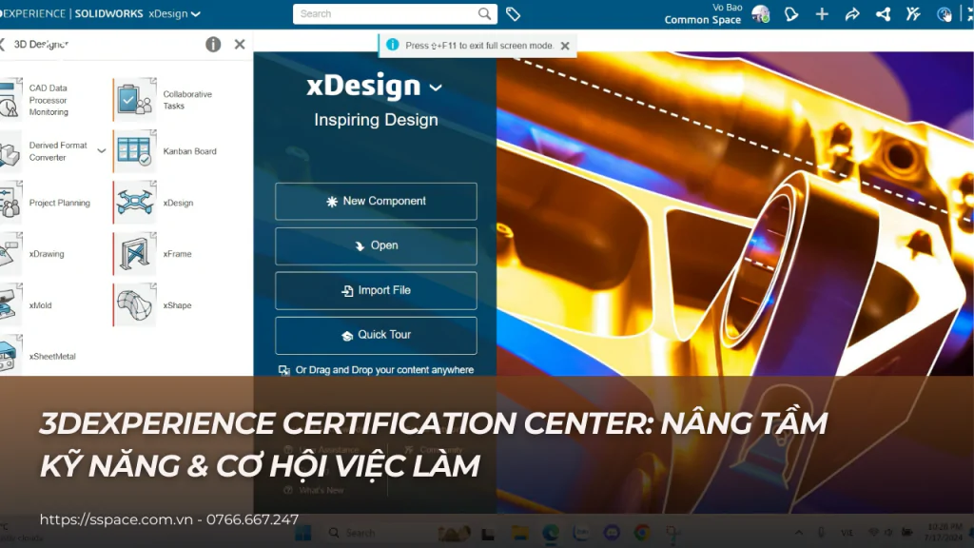Screen dimensions: 974x548
Task: Click the network-nodes icon in the top bar
Action: click(x=883, y=13)
